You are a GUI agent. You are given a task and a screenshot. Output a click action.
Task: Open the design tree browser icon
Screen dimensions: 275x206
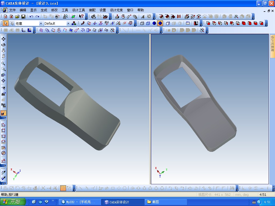point(65,16)
